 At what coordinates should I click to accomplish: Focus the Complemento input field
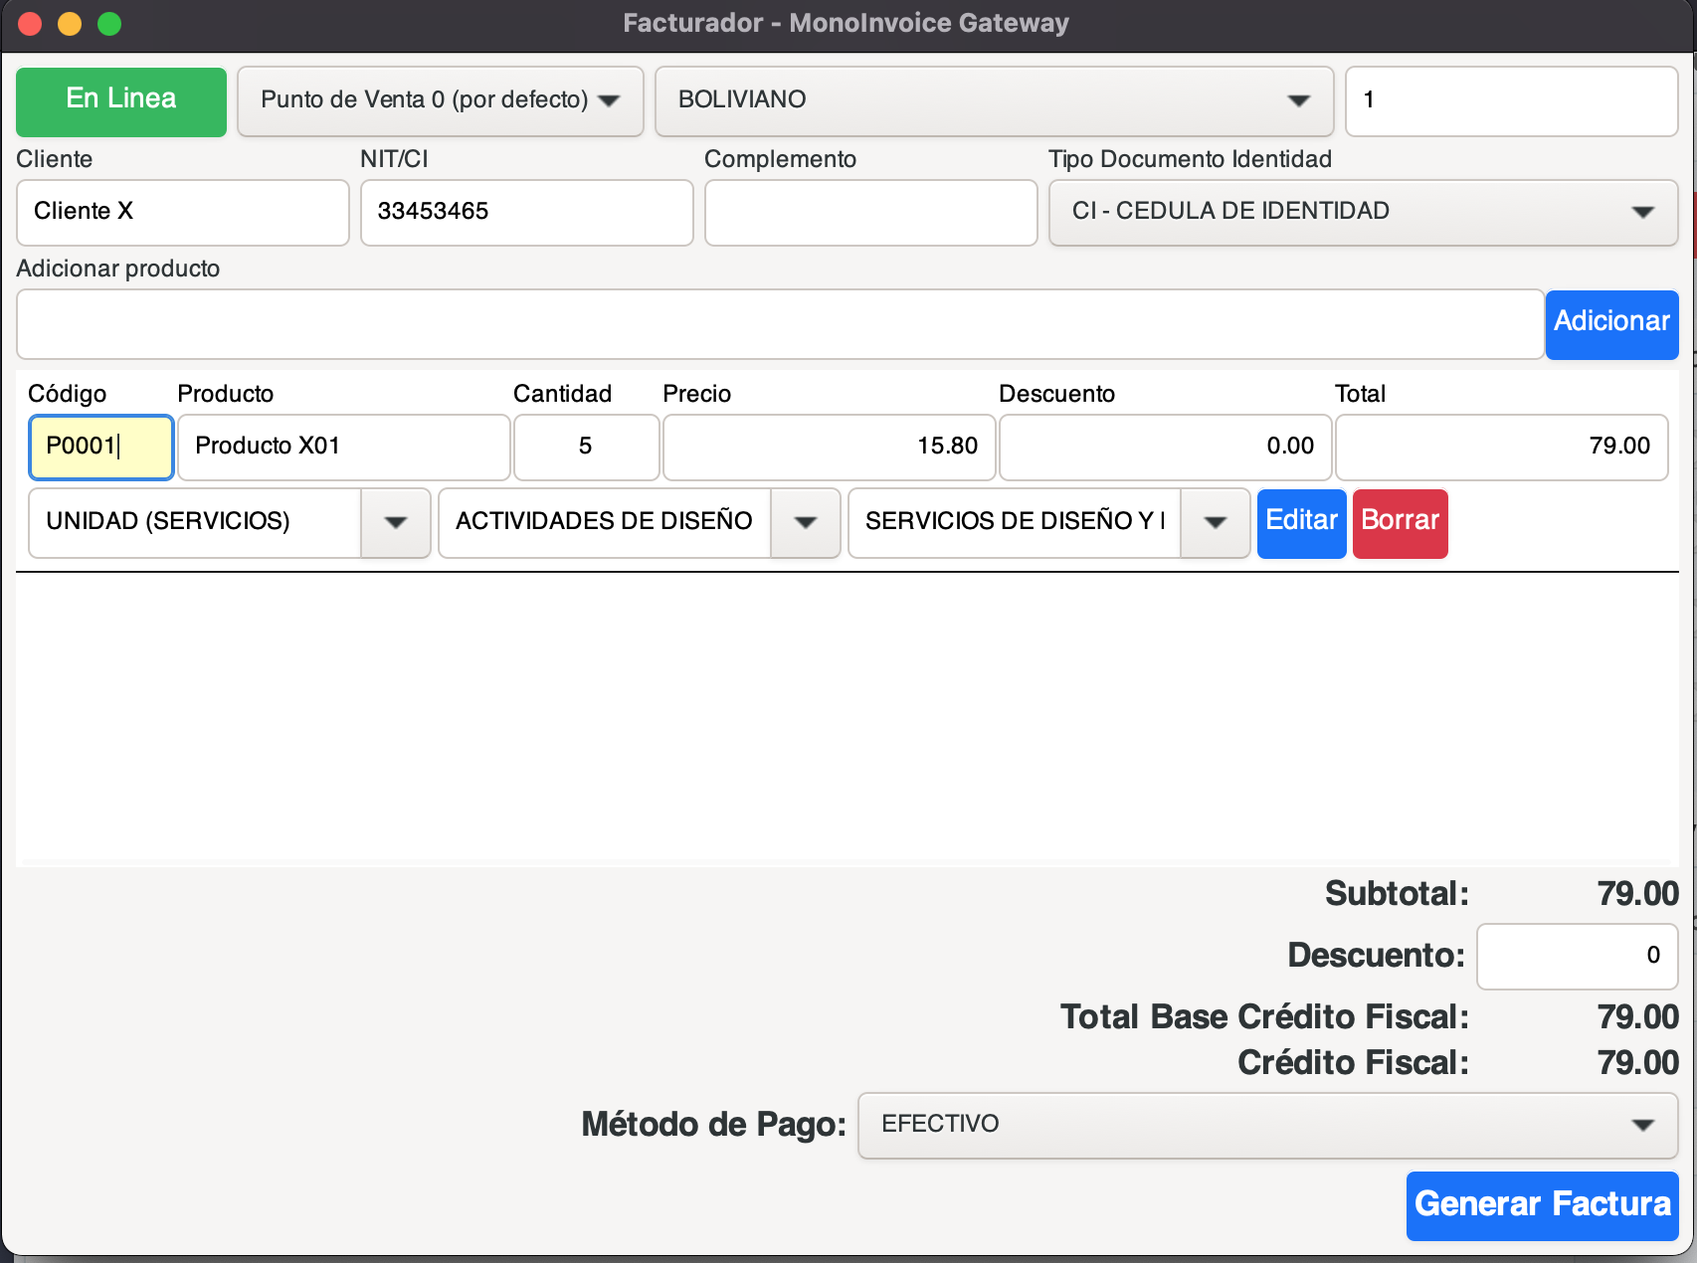click(870, 212)
